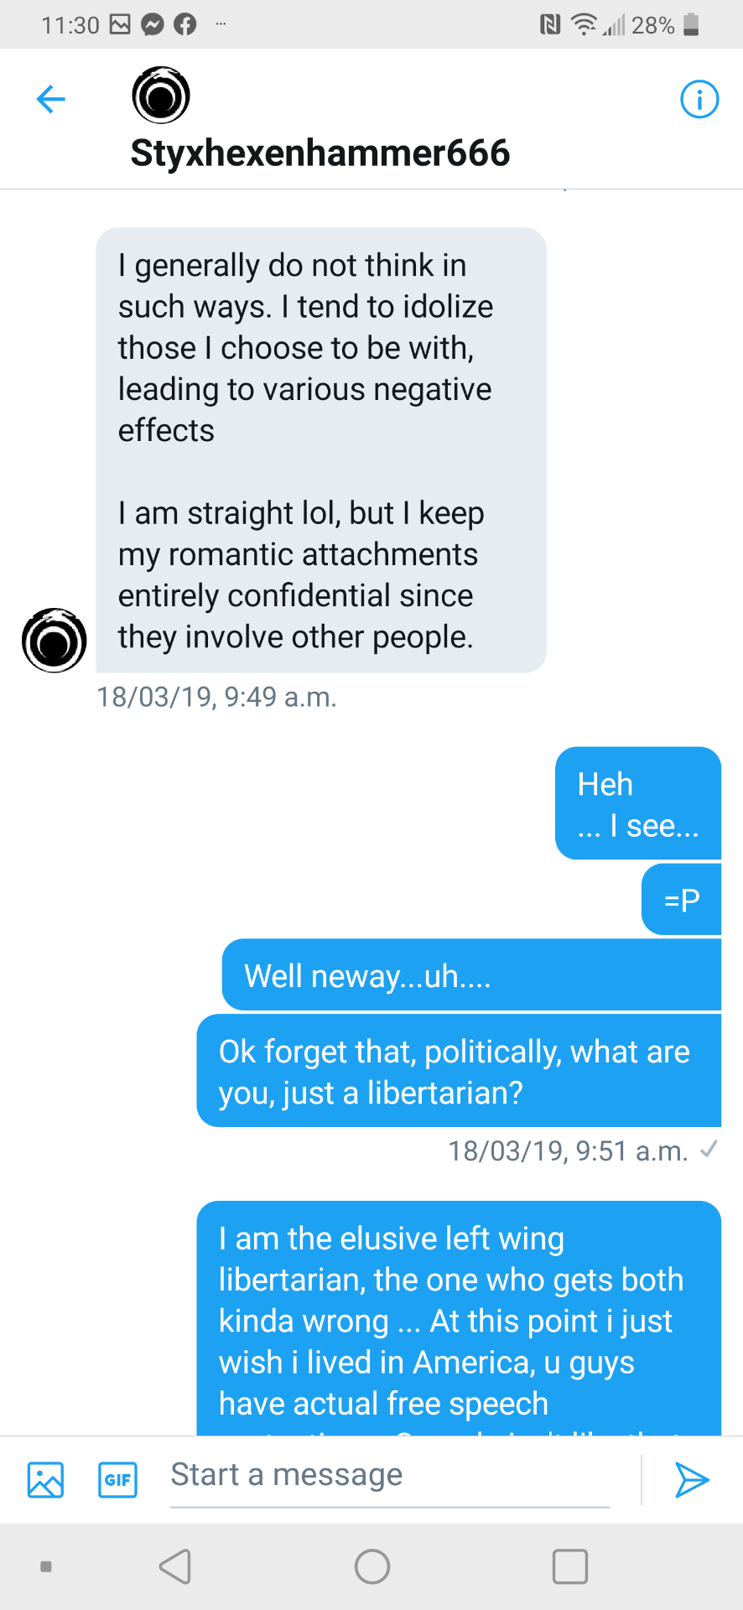This screenshot has height=1610, width=743.
Task: Open the GIF picker icon
Action: point(118,1480)
